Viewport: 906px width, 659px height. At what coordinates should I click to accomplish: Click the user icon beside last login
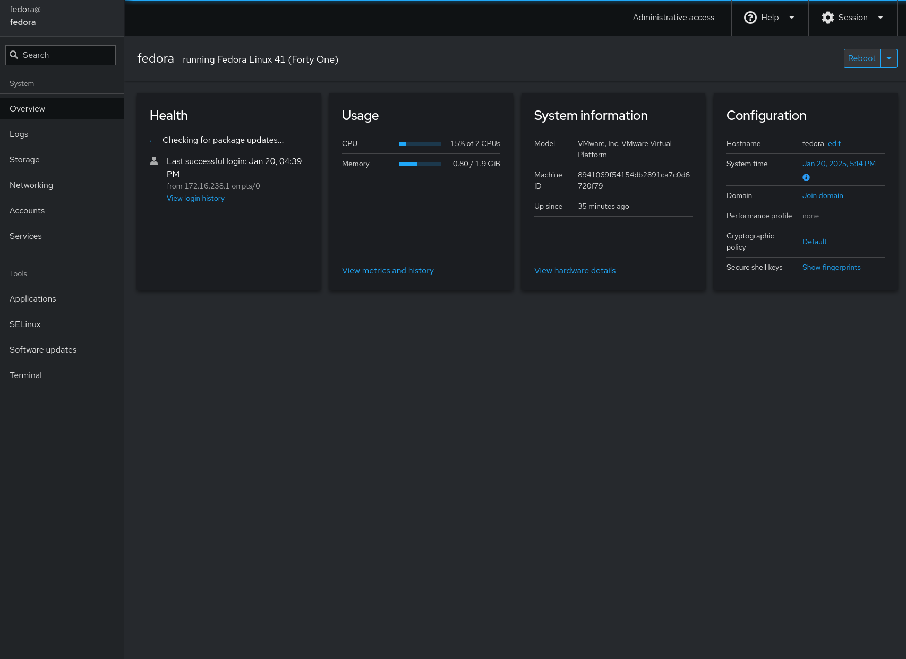[154, 161]
